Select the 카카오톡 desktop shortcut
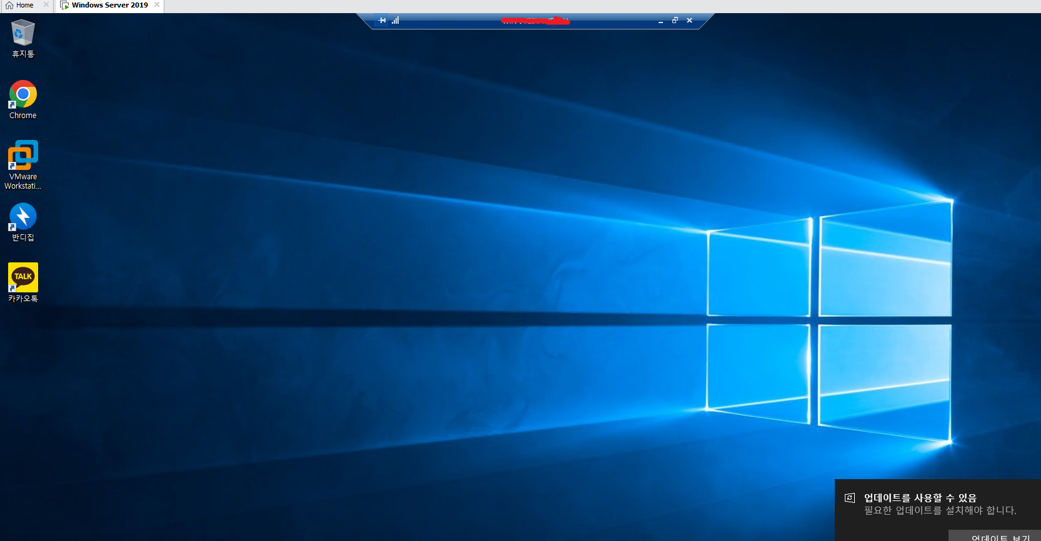Screen dimensions: 1041x541 (x=23, y=282)
